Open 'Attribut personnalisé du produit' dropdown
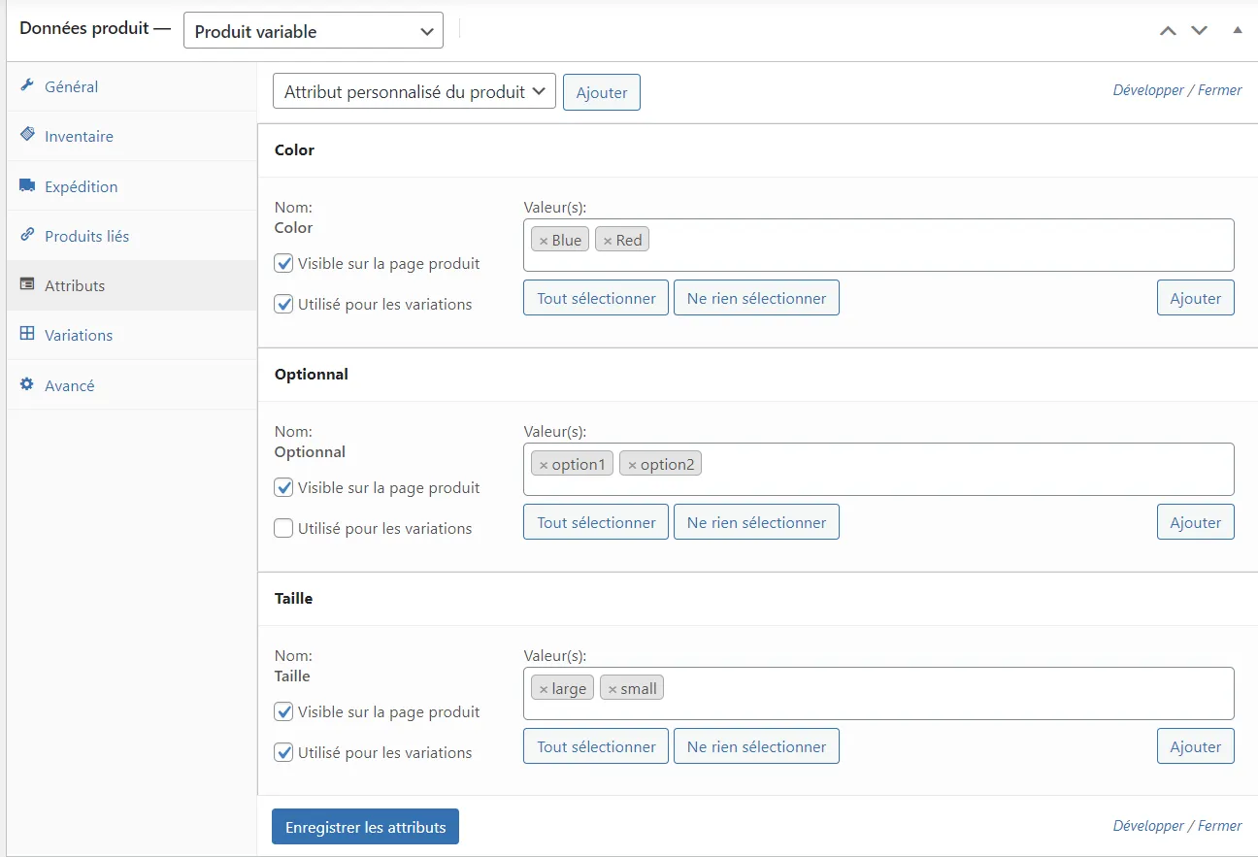The width and height of the screenshot is (1258, 857). click(x=414, y=91)
